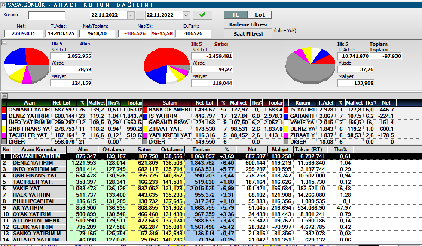The image size is (422, 246).
Task: Open the end date dropdown
Action: [186, 15]
